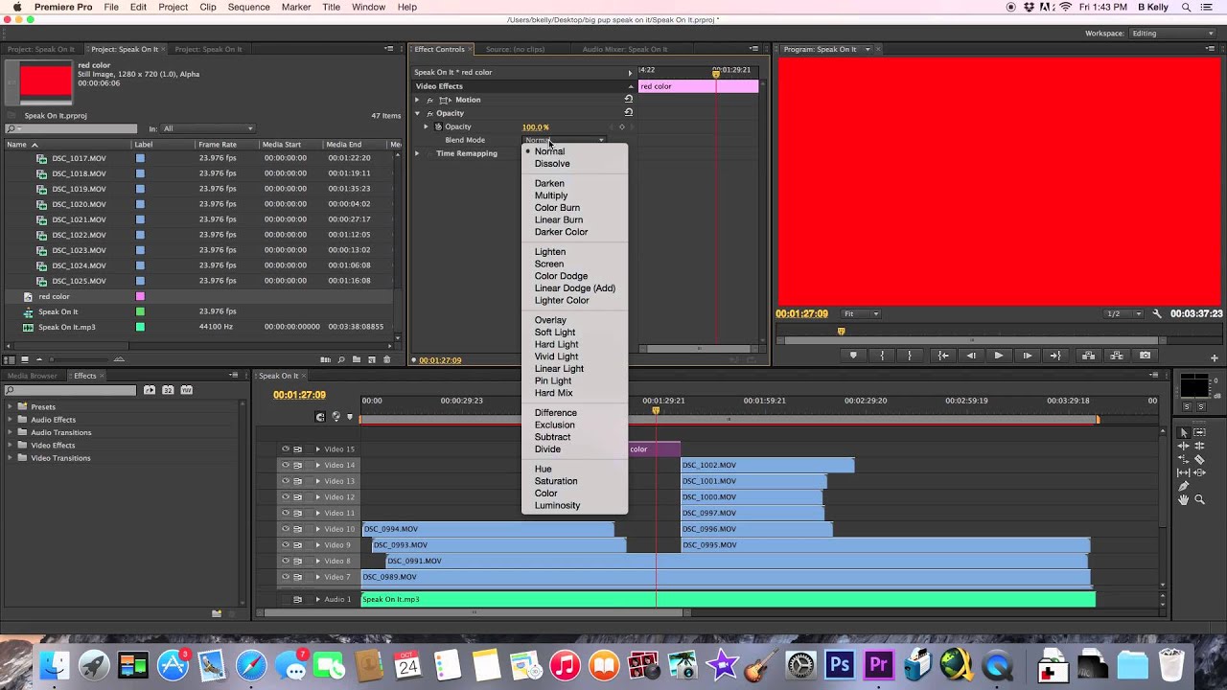Expand the Video Transitions folder

coord(11,458)
